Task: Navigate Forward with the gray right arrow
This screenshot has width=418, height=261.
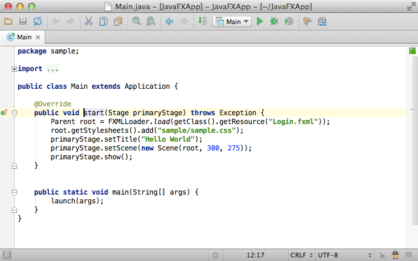Action: (x=184, y=21)
